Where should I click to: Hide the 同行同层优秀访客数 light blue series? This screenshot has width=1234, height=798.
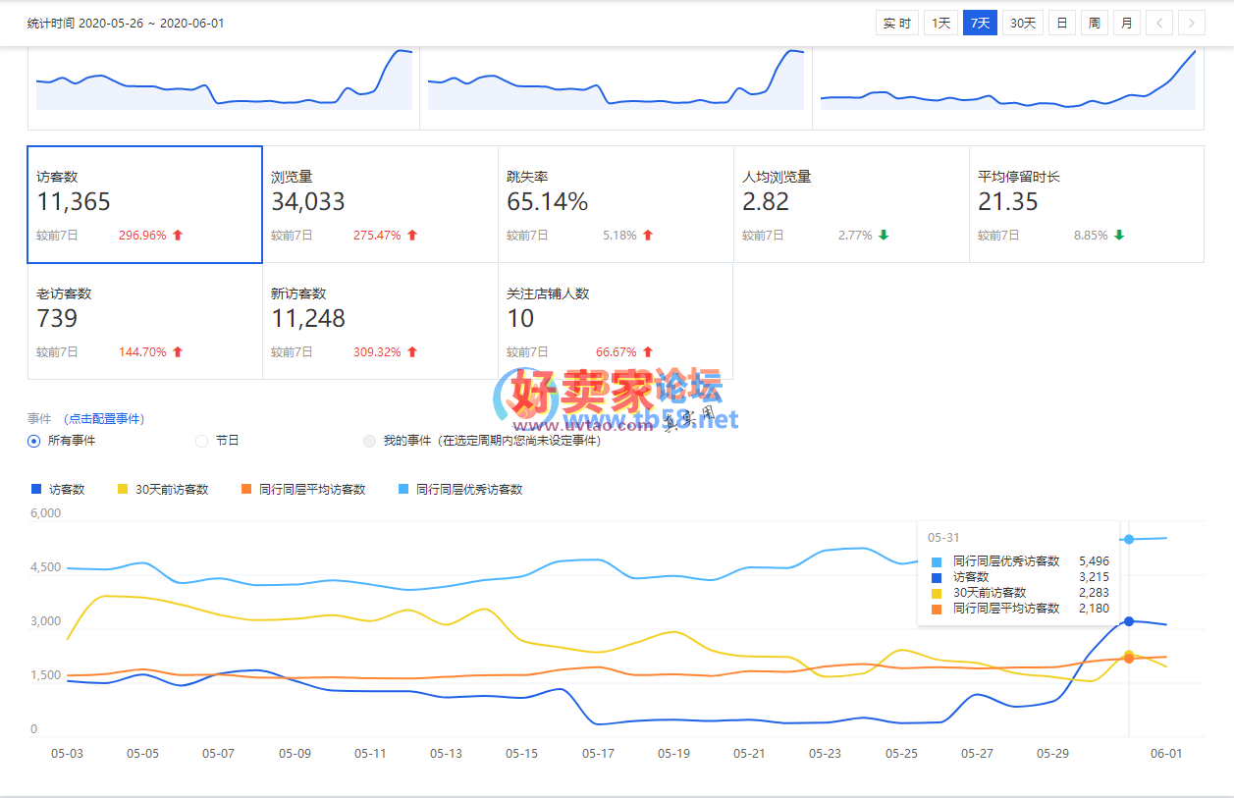coord(403,489)
